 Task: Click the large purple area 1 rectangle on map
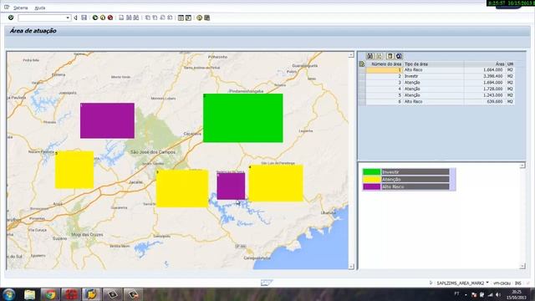[x=107, y=120]
